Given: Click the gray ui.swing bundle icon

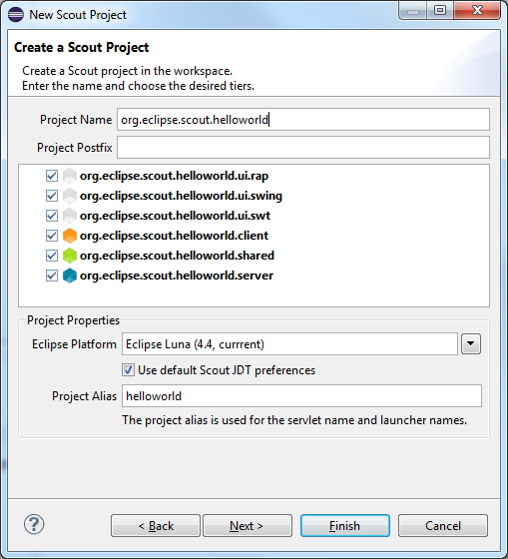Looking at the screenshot, I should point(70,196).
